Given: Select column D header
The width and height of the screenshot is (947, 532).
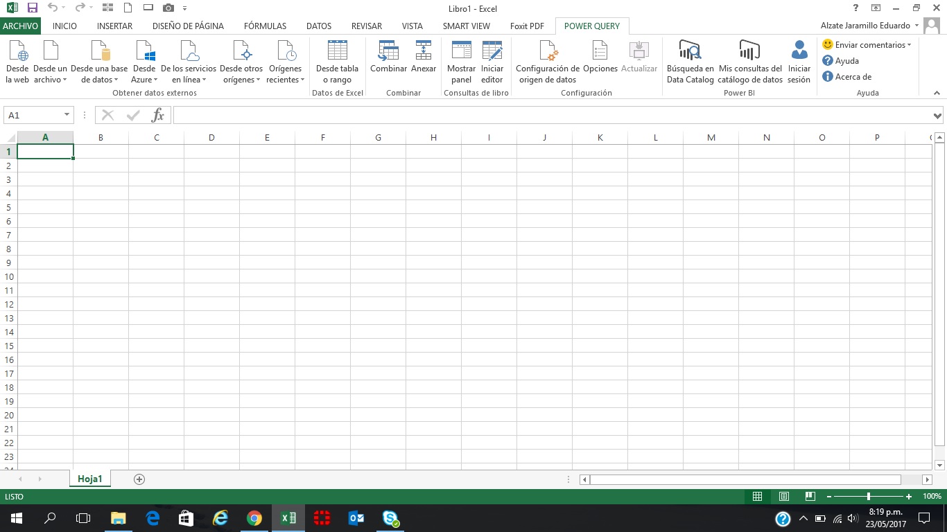Looking at the screenshot, I should pyautogui.click(x=211, y=138).
